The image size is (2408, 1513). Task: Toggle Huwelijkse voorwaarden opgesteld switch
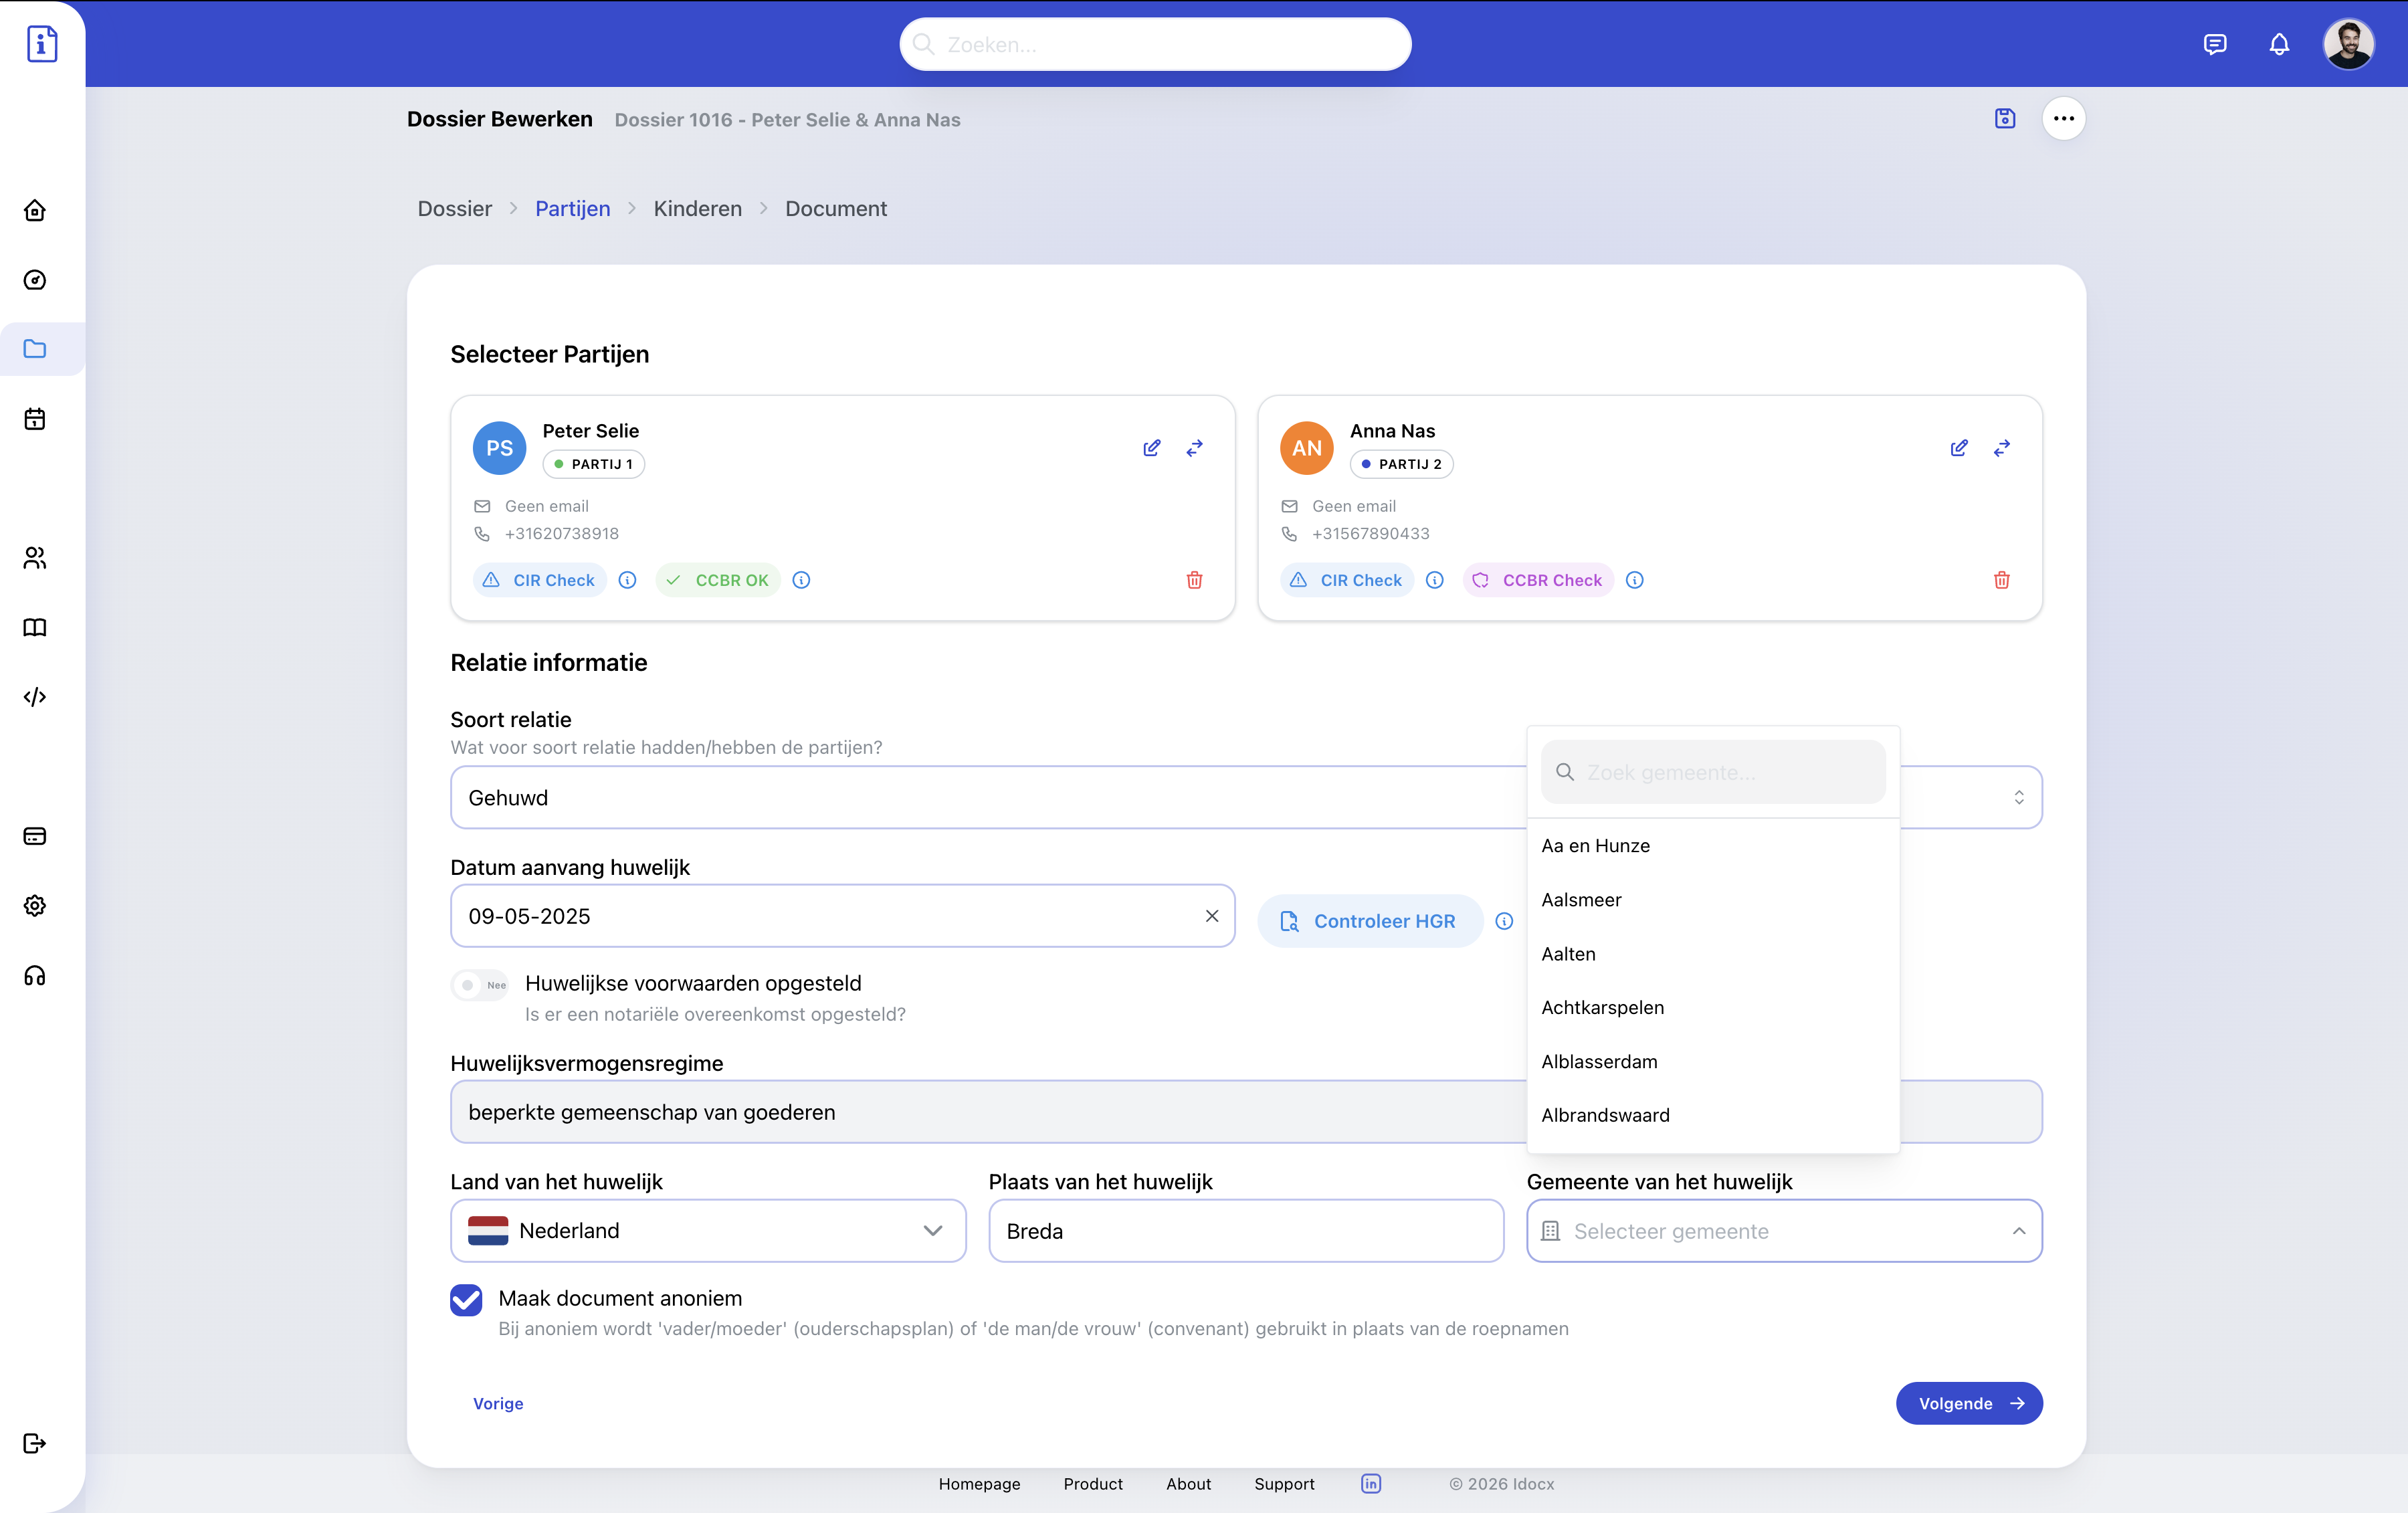[480, 984]
